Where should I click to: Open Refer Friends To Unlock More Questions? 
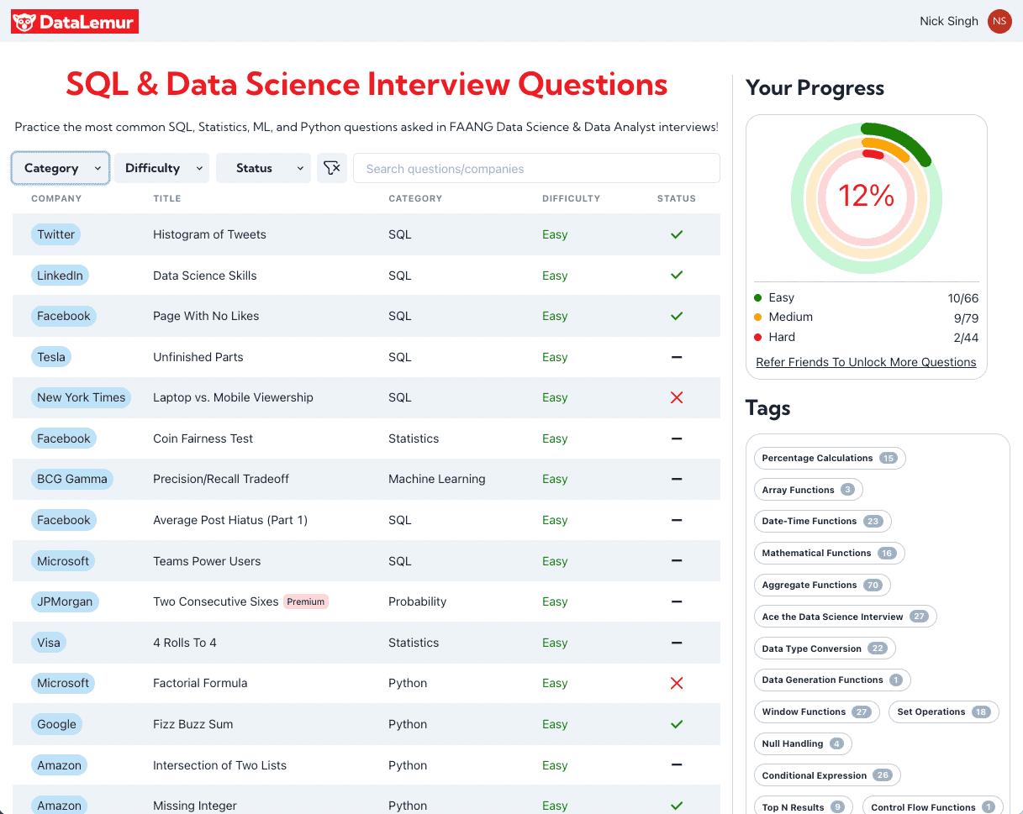[866, 362]
